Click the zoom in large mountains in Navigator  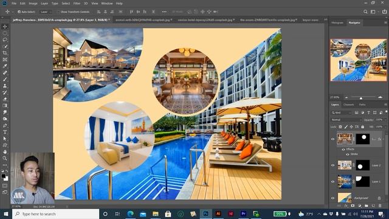point(380,97)
